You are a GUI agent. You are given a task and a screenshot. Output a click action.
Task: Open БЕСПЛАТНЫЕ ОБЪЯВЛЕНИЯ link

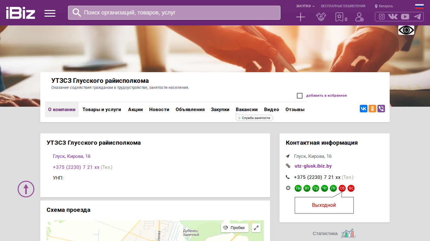pyautogui.click(x=343, y=6)
